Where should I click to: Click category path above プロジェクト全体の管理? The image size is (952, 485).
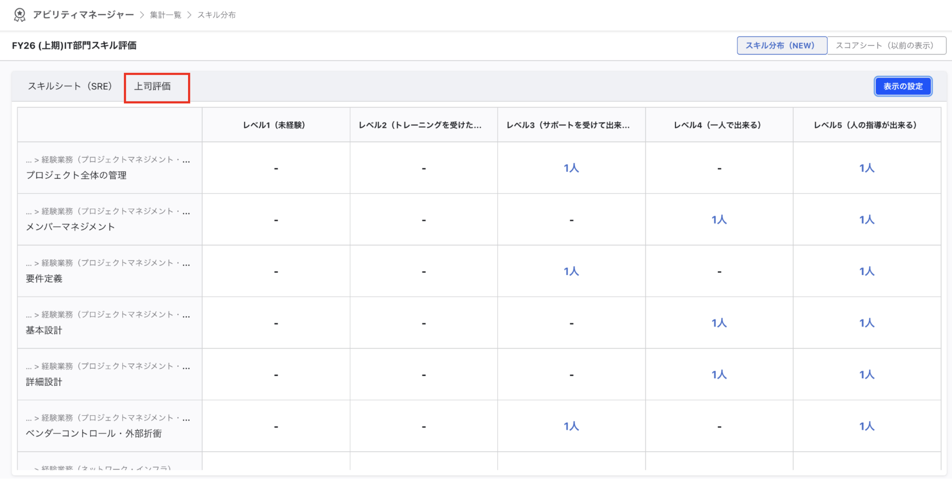(108, 160)
